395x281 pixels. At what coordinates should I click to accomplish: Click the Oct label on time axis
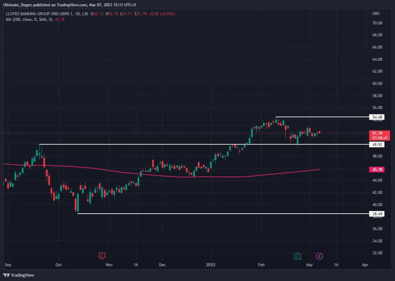click(59, 265)
